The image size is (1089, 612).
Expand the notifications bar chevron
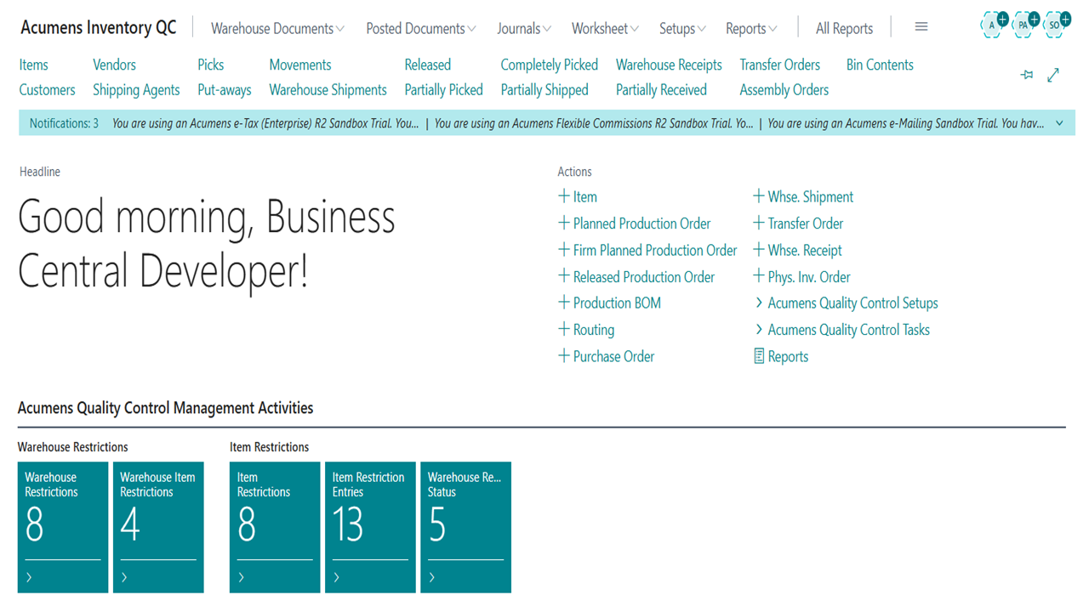tap(1059, 123)
